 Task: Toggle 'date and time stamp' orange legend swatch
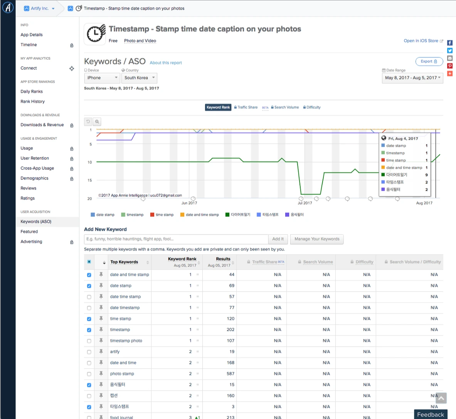[x=182, y=215]
